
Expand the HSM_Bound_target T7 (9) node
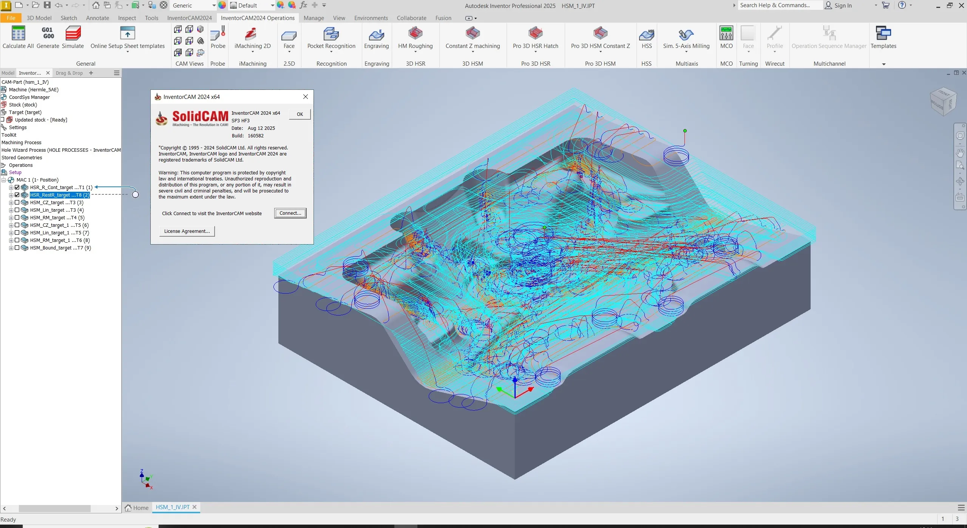[x=11, y=248]
